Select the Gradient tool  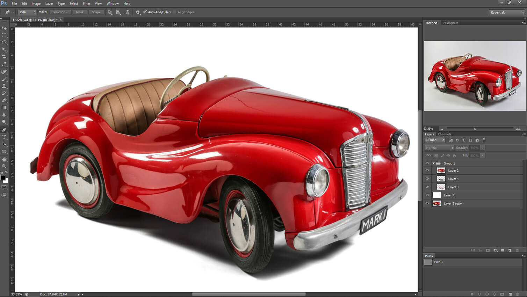coord(4,108)
